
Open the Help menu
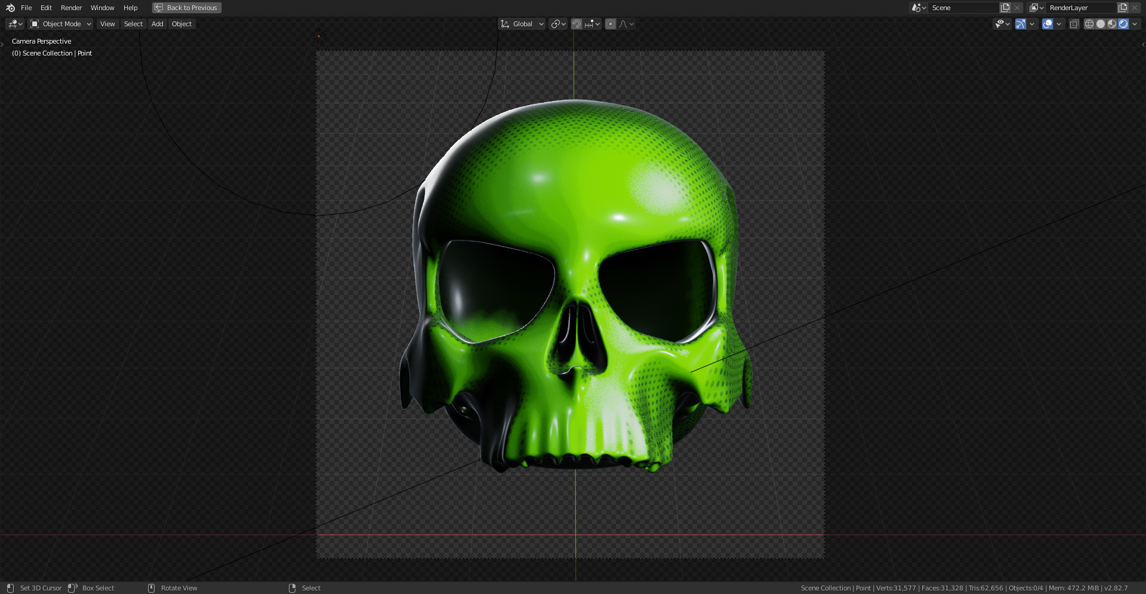pos(130,8)
